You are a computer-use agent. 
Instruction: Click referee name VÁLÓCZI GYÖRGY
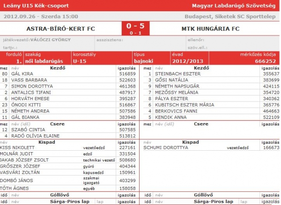tap(51, 40)
